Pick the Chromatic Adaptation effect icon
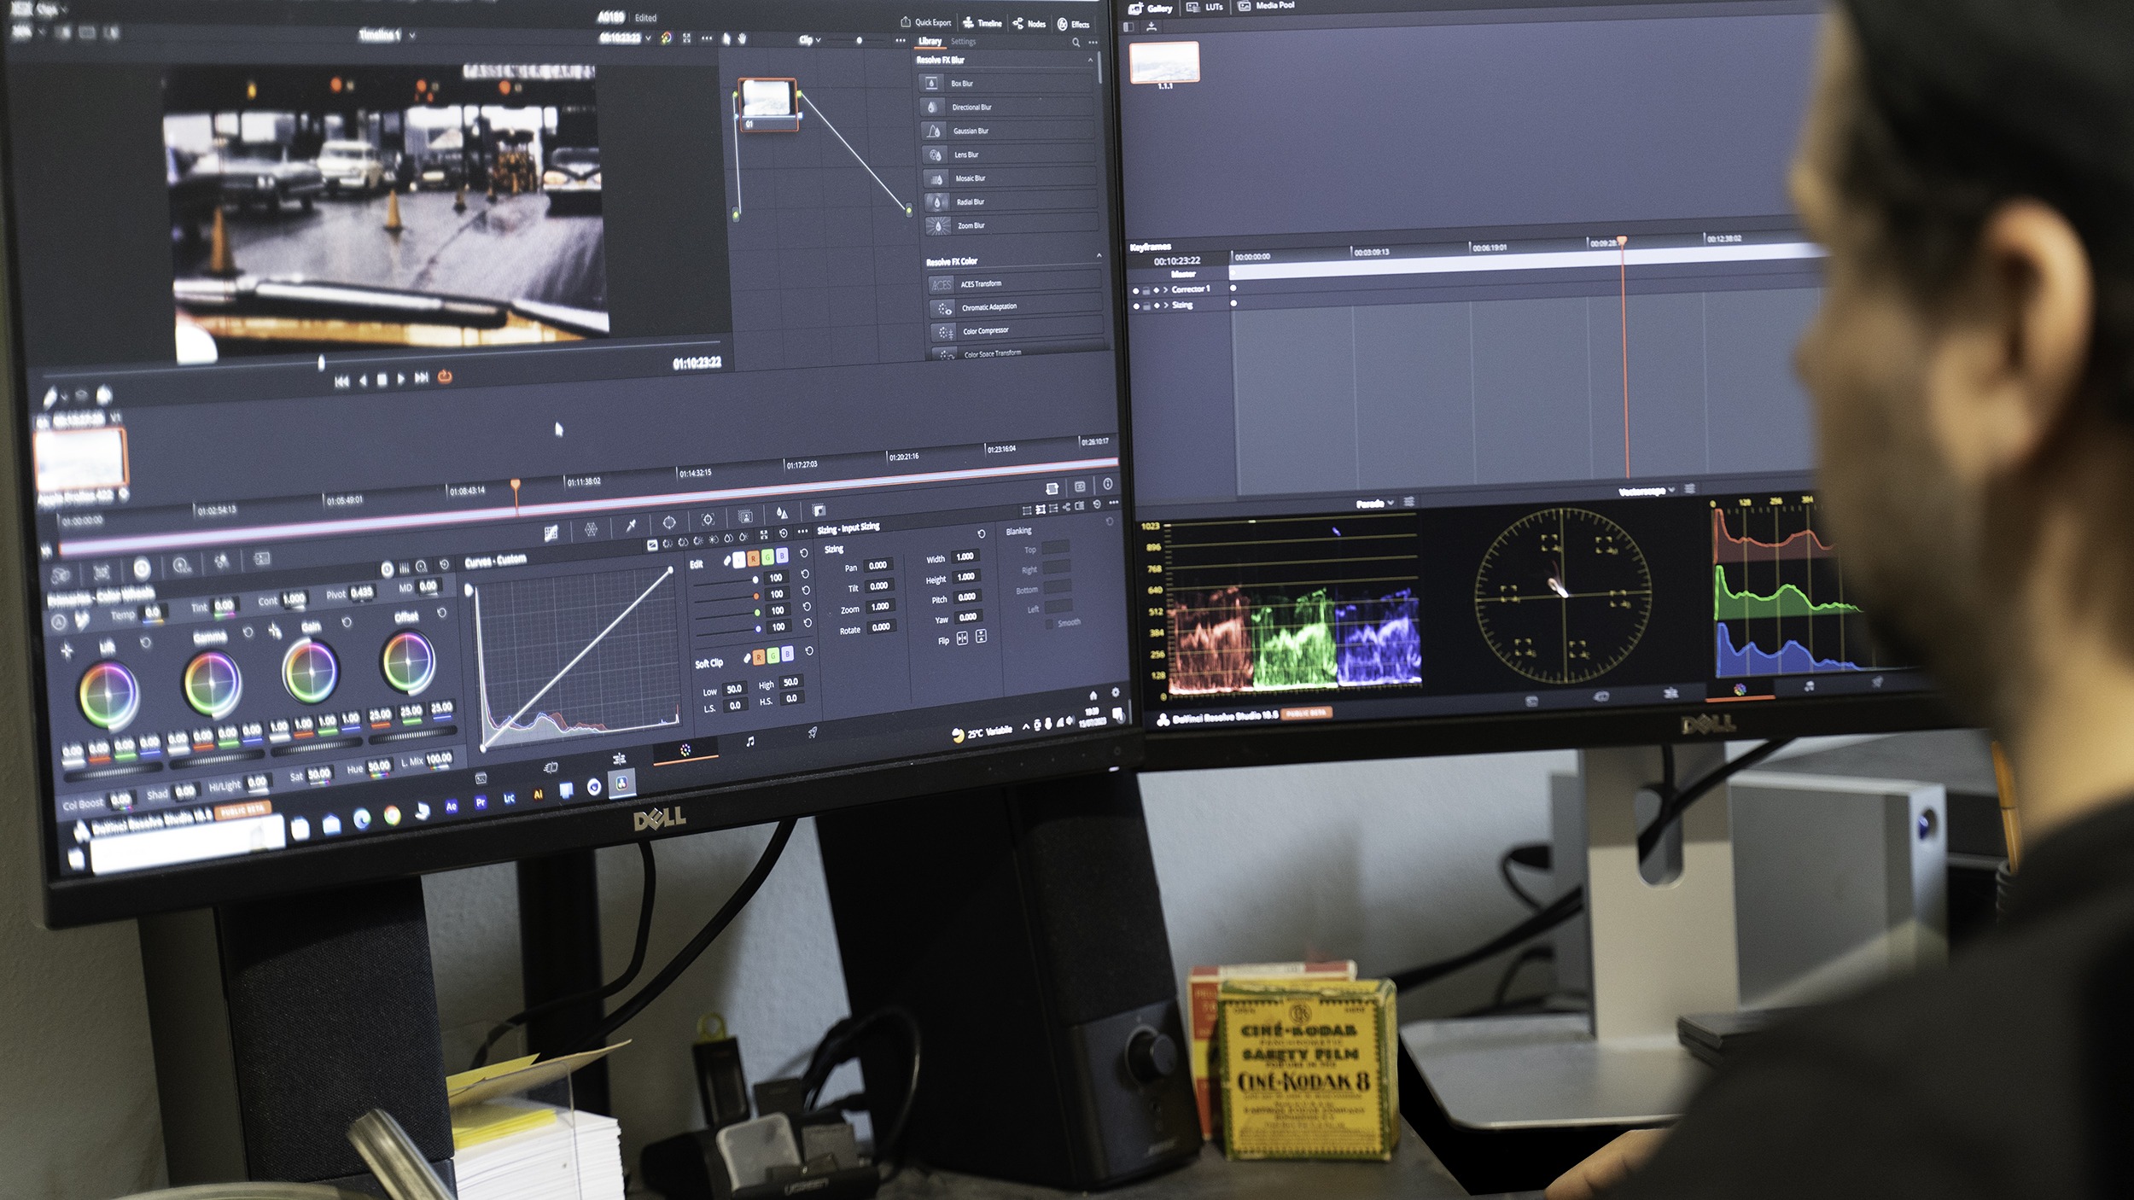 [x=943, y=308]
